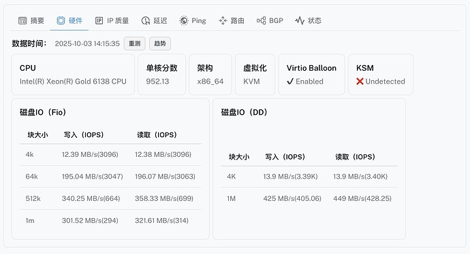Click DD 4K write 13.9 MB/s(3.39K)
Screen dimensions: 470x254
[290, 177]
